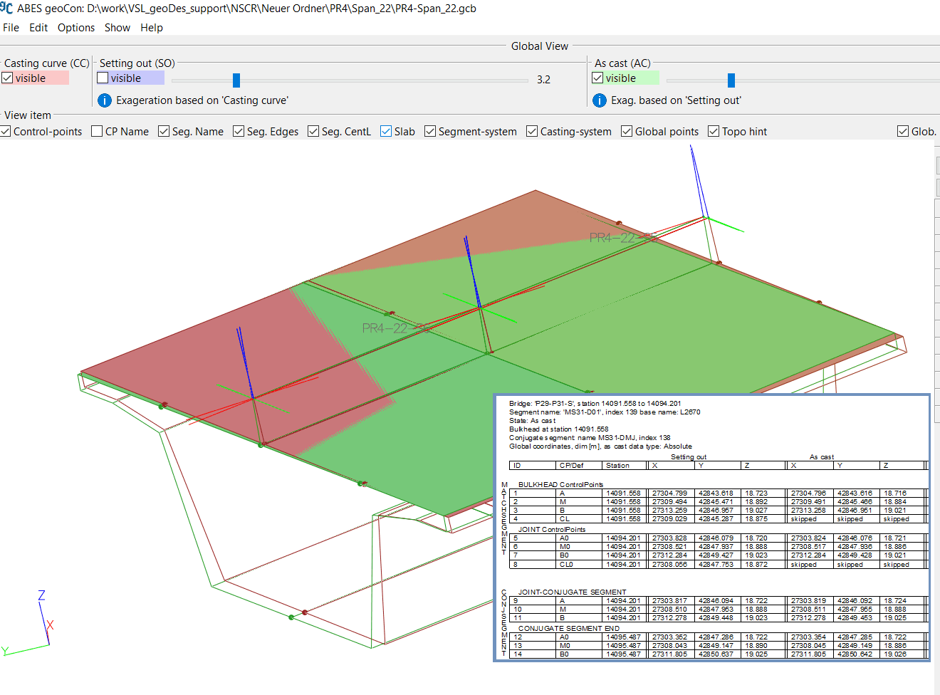
Task: Click the Setting out exaggeration slider handle
Action: pos(236,80)
